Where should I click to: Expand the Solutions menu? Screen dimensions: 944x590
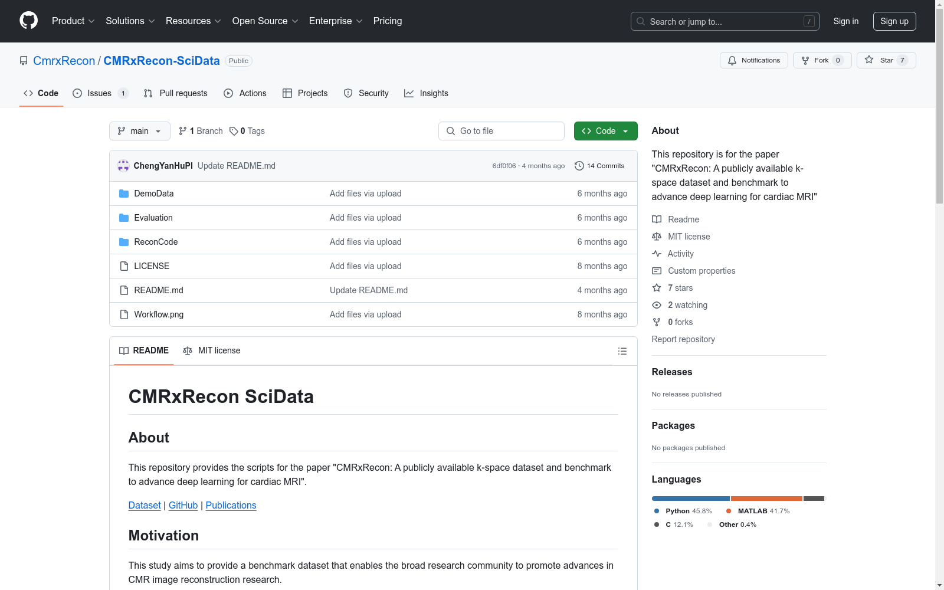pyautogui.click(x=130, y=21)
